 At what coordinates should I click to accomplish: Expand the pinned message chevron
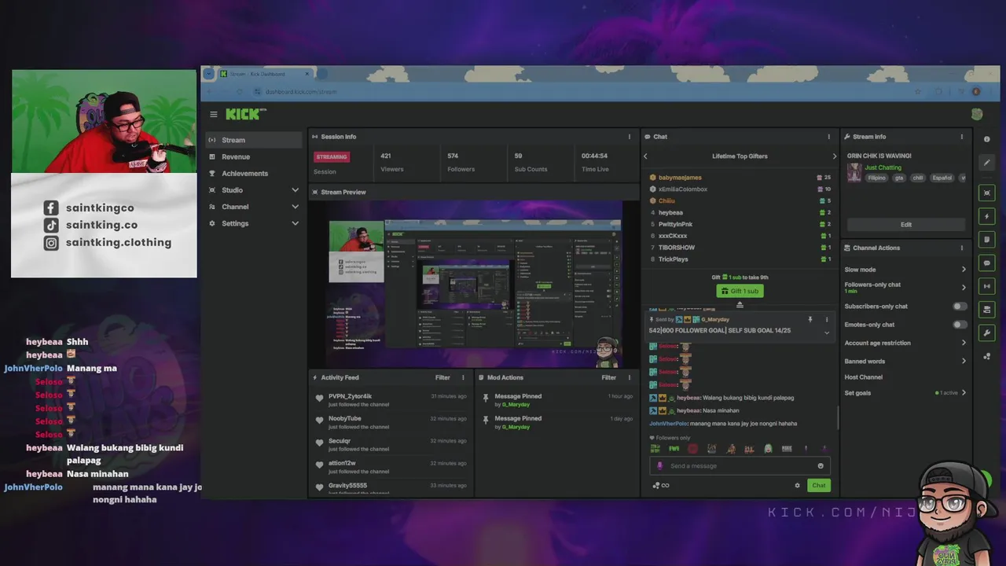pyautogui.click(x=826, y=333)
